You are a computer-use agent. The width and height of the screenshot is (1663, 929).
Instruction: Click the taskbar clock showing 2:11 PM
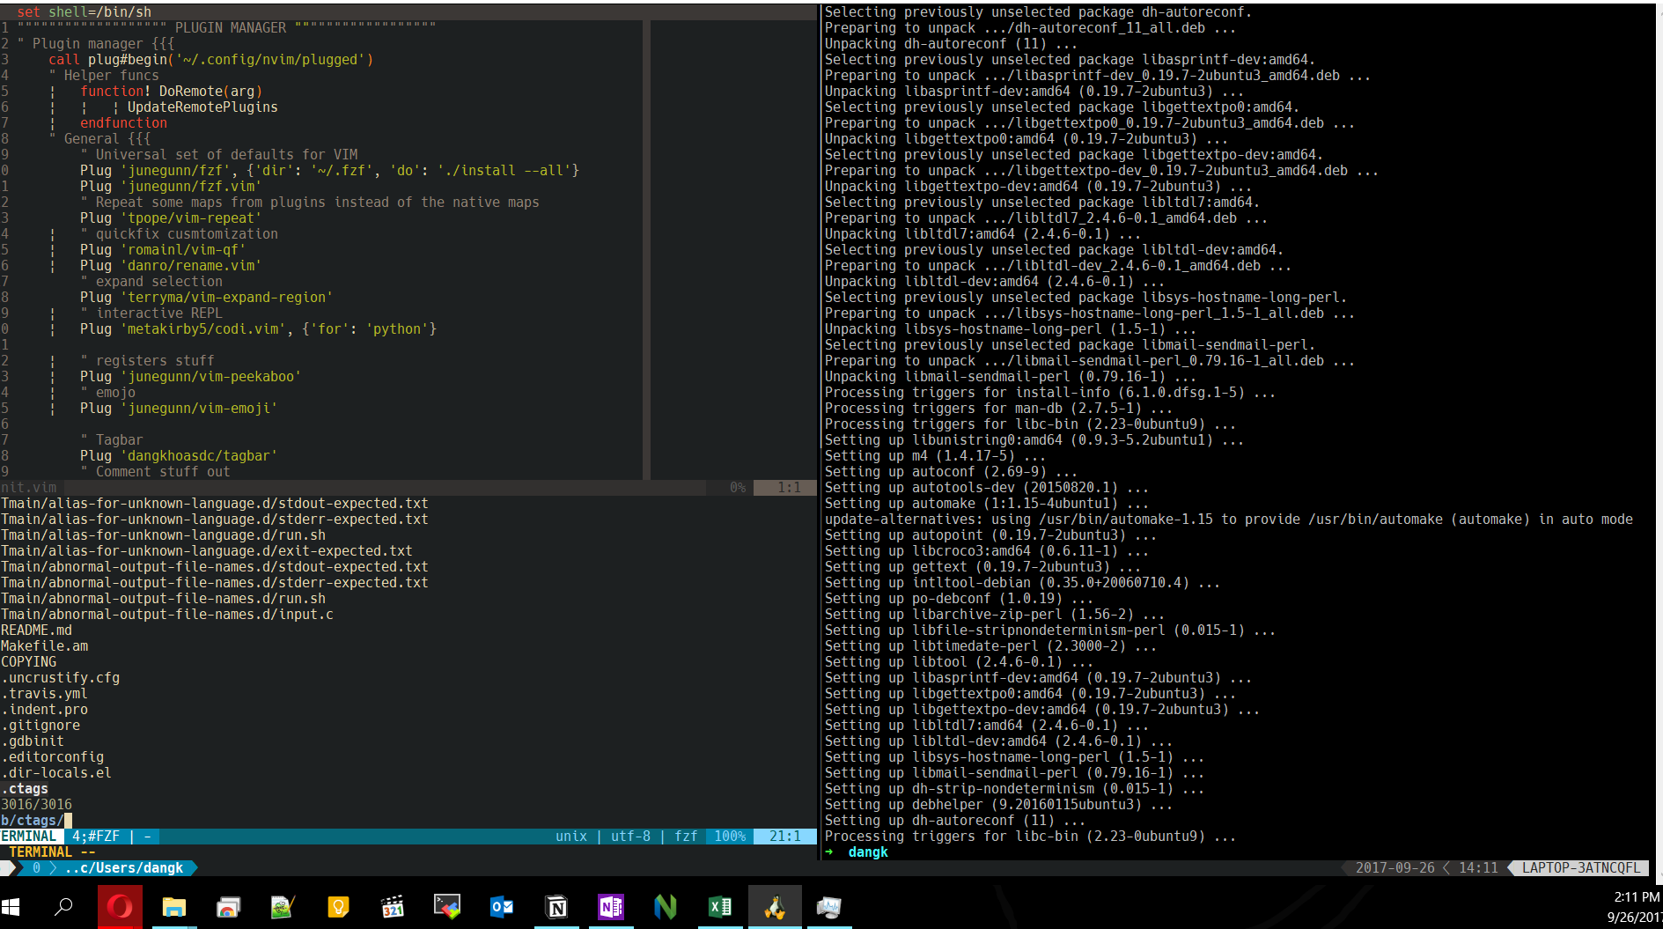click(x=1637, y=896)
